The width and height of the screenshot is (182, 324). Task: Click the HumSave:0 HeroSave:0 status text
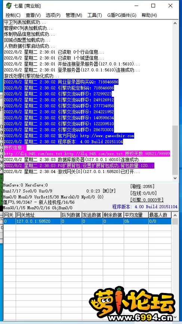pyautogui.click(x=25, y=185)
